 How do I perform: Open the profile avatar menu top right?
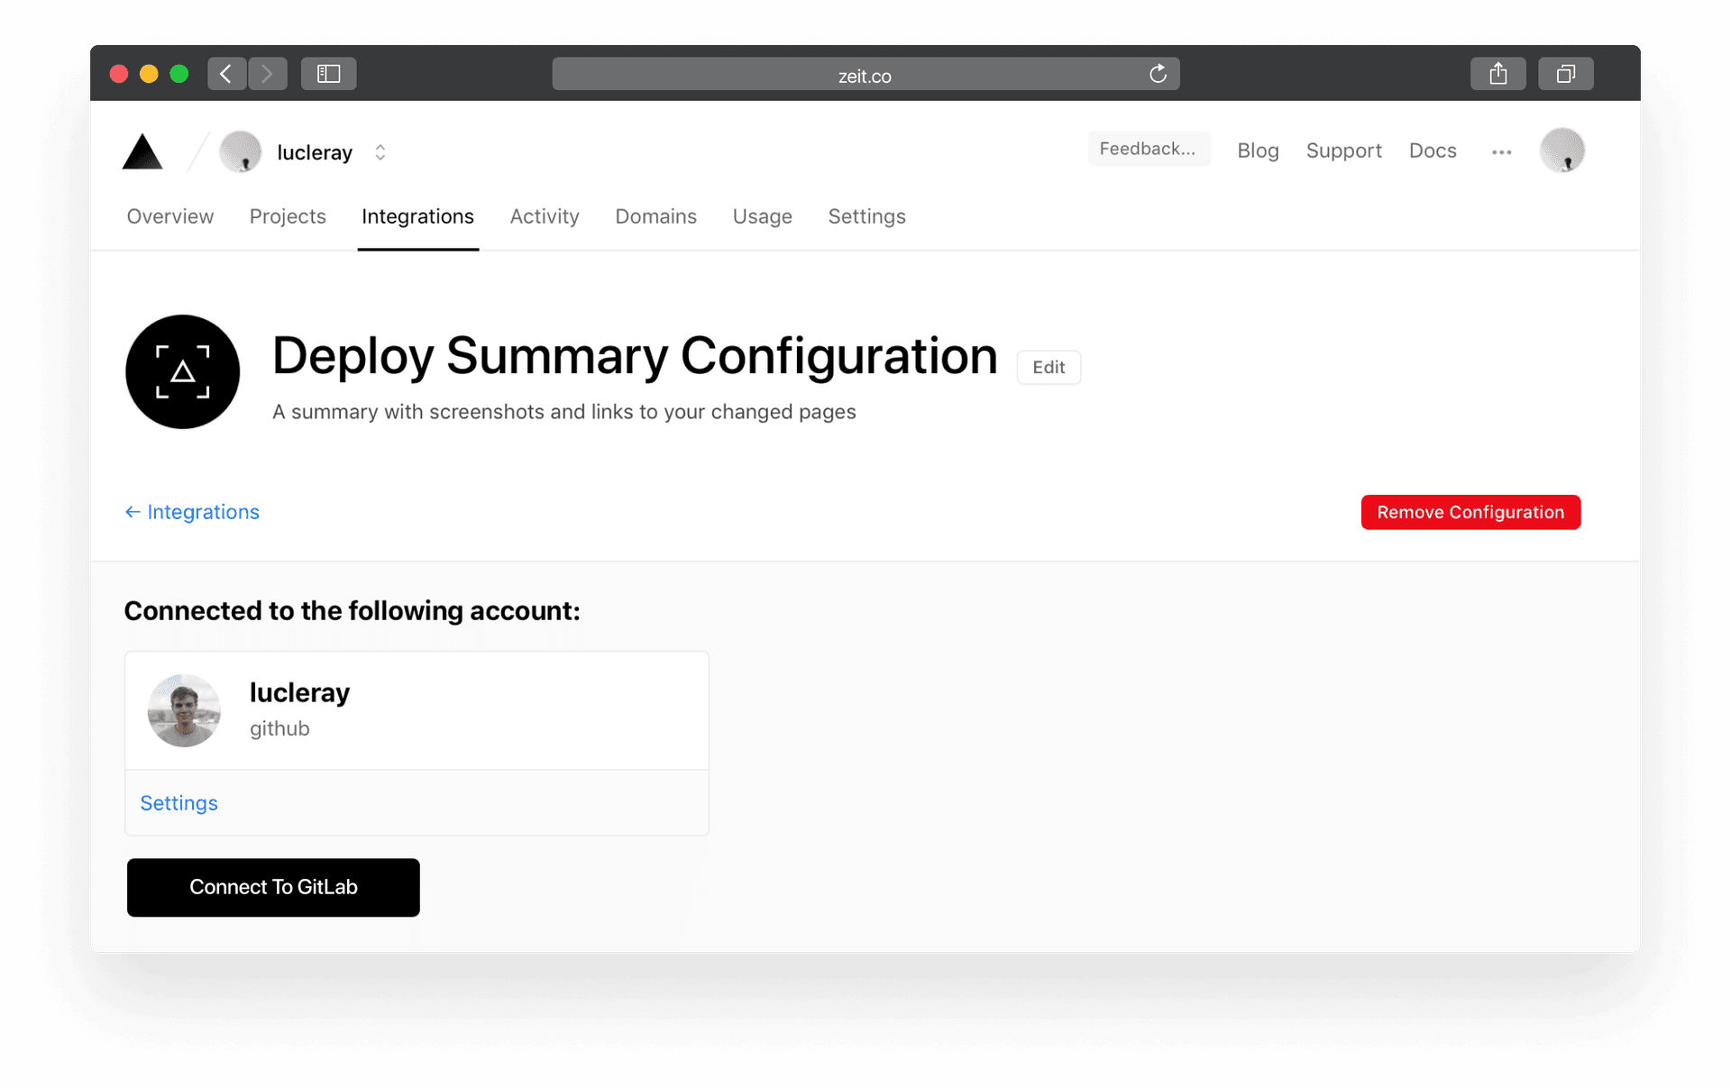pos(1562,151)
